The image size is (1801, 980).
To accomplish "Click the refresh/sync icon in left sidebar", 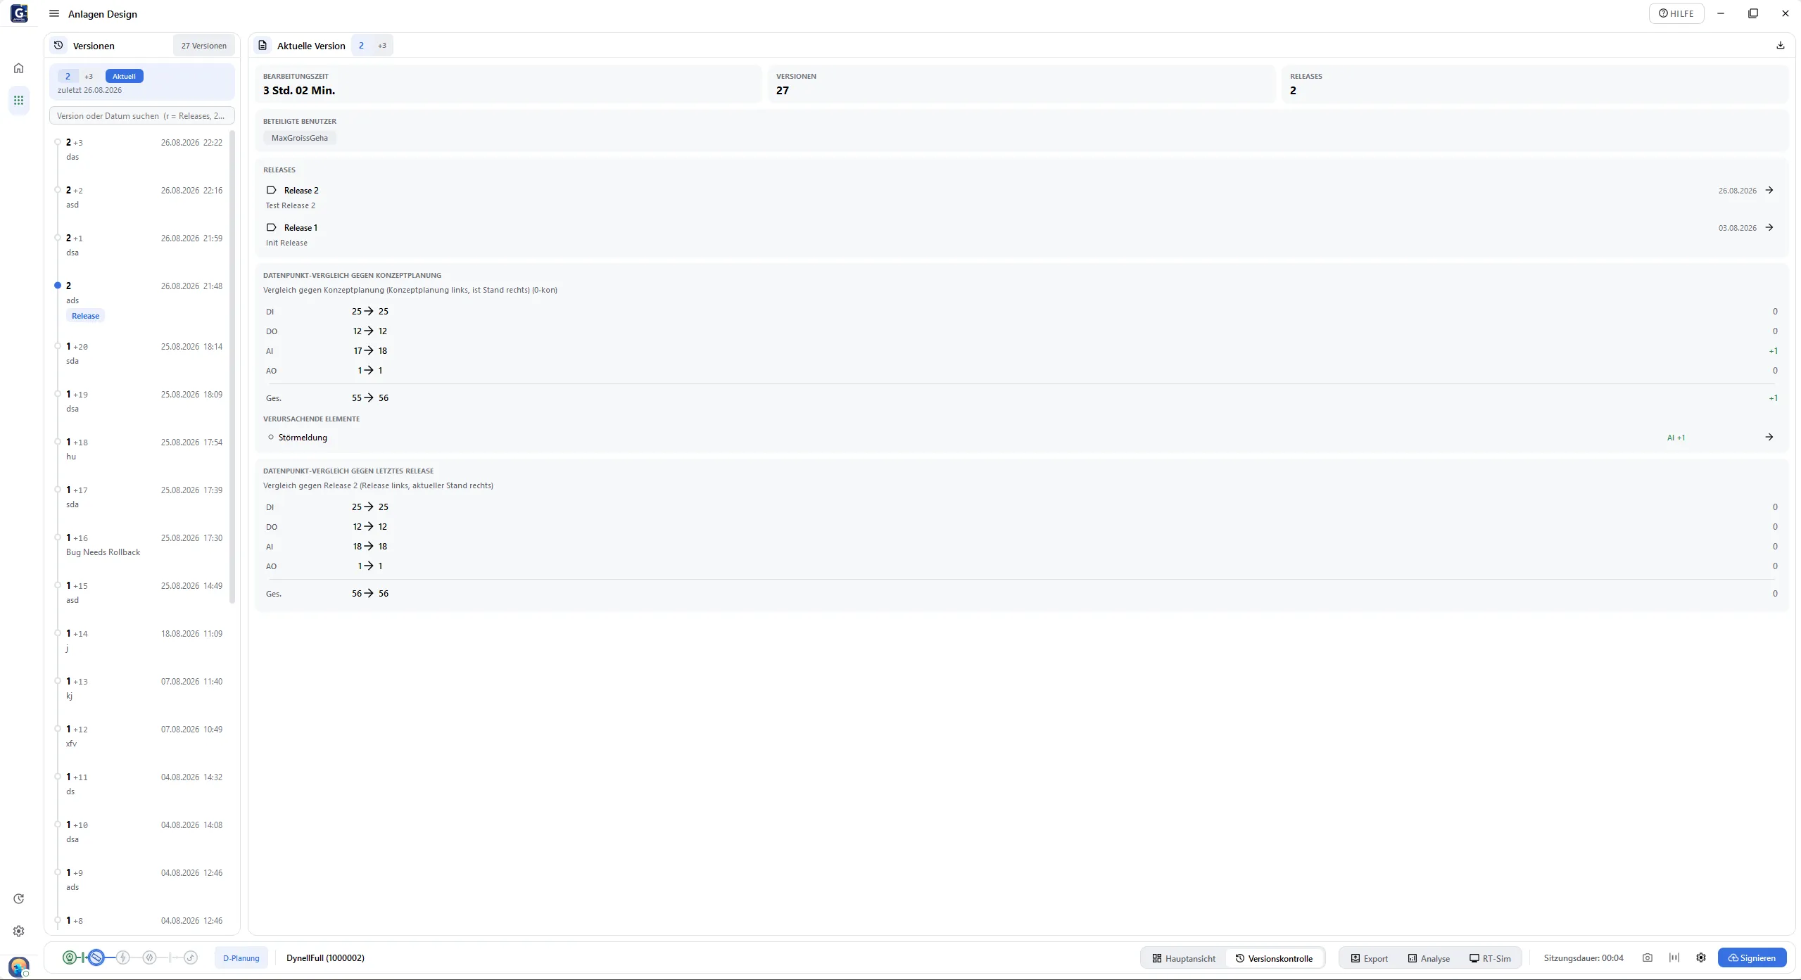I will click(19, 899).
